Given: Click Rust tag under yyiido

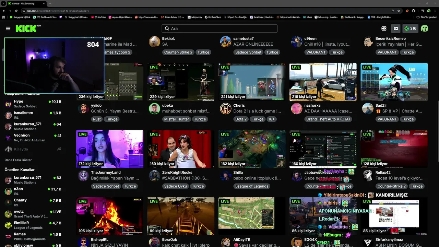Looking at the screenshot, I should point(97,119).
